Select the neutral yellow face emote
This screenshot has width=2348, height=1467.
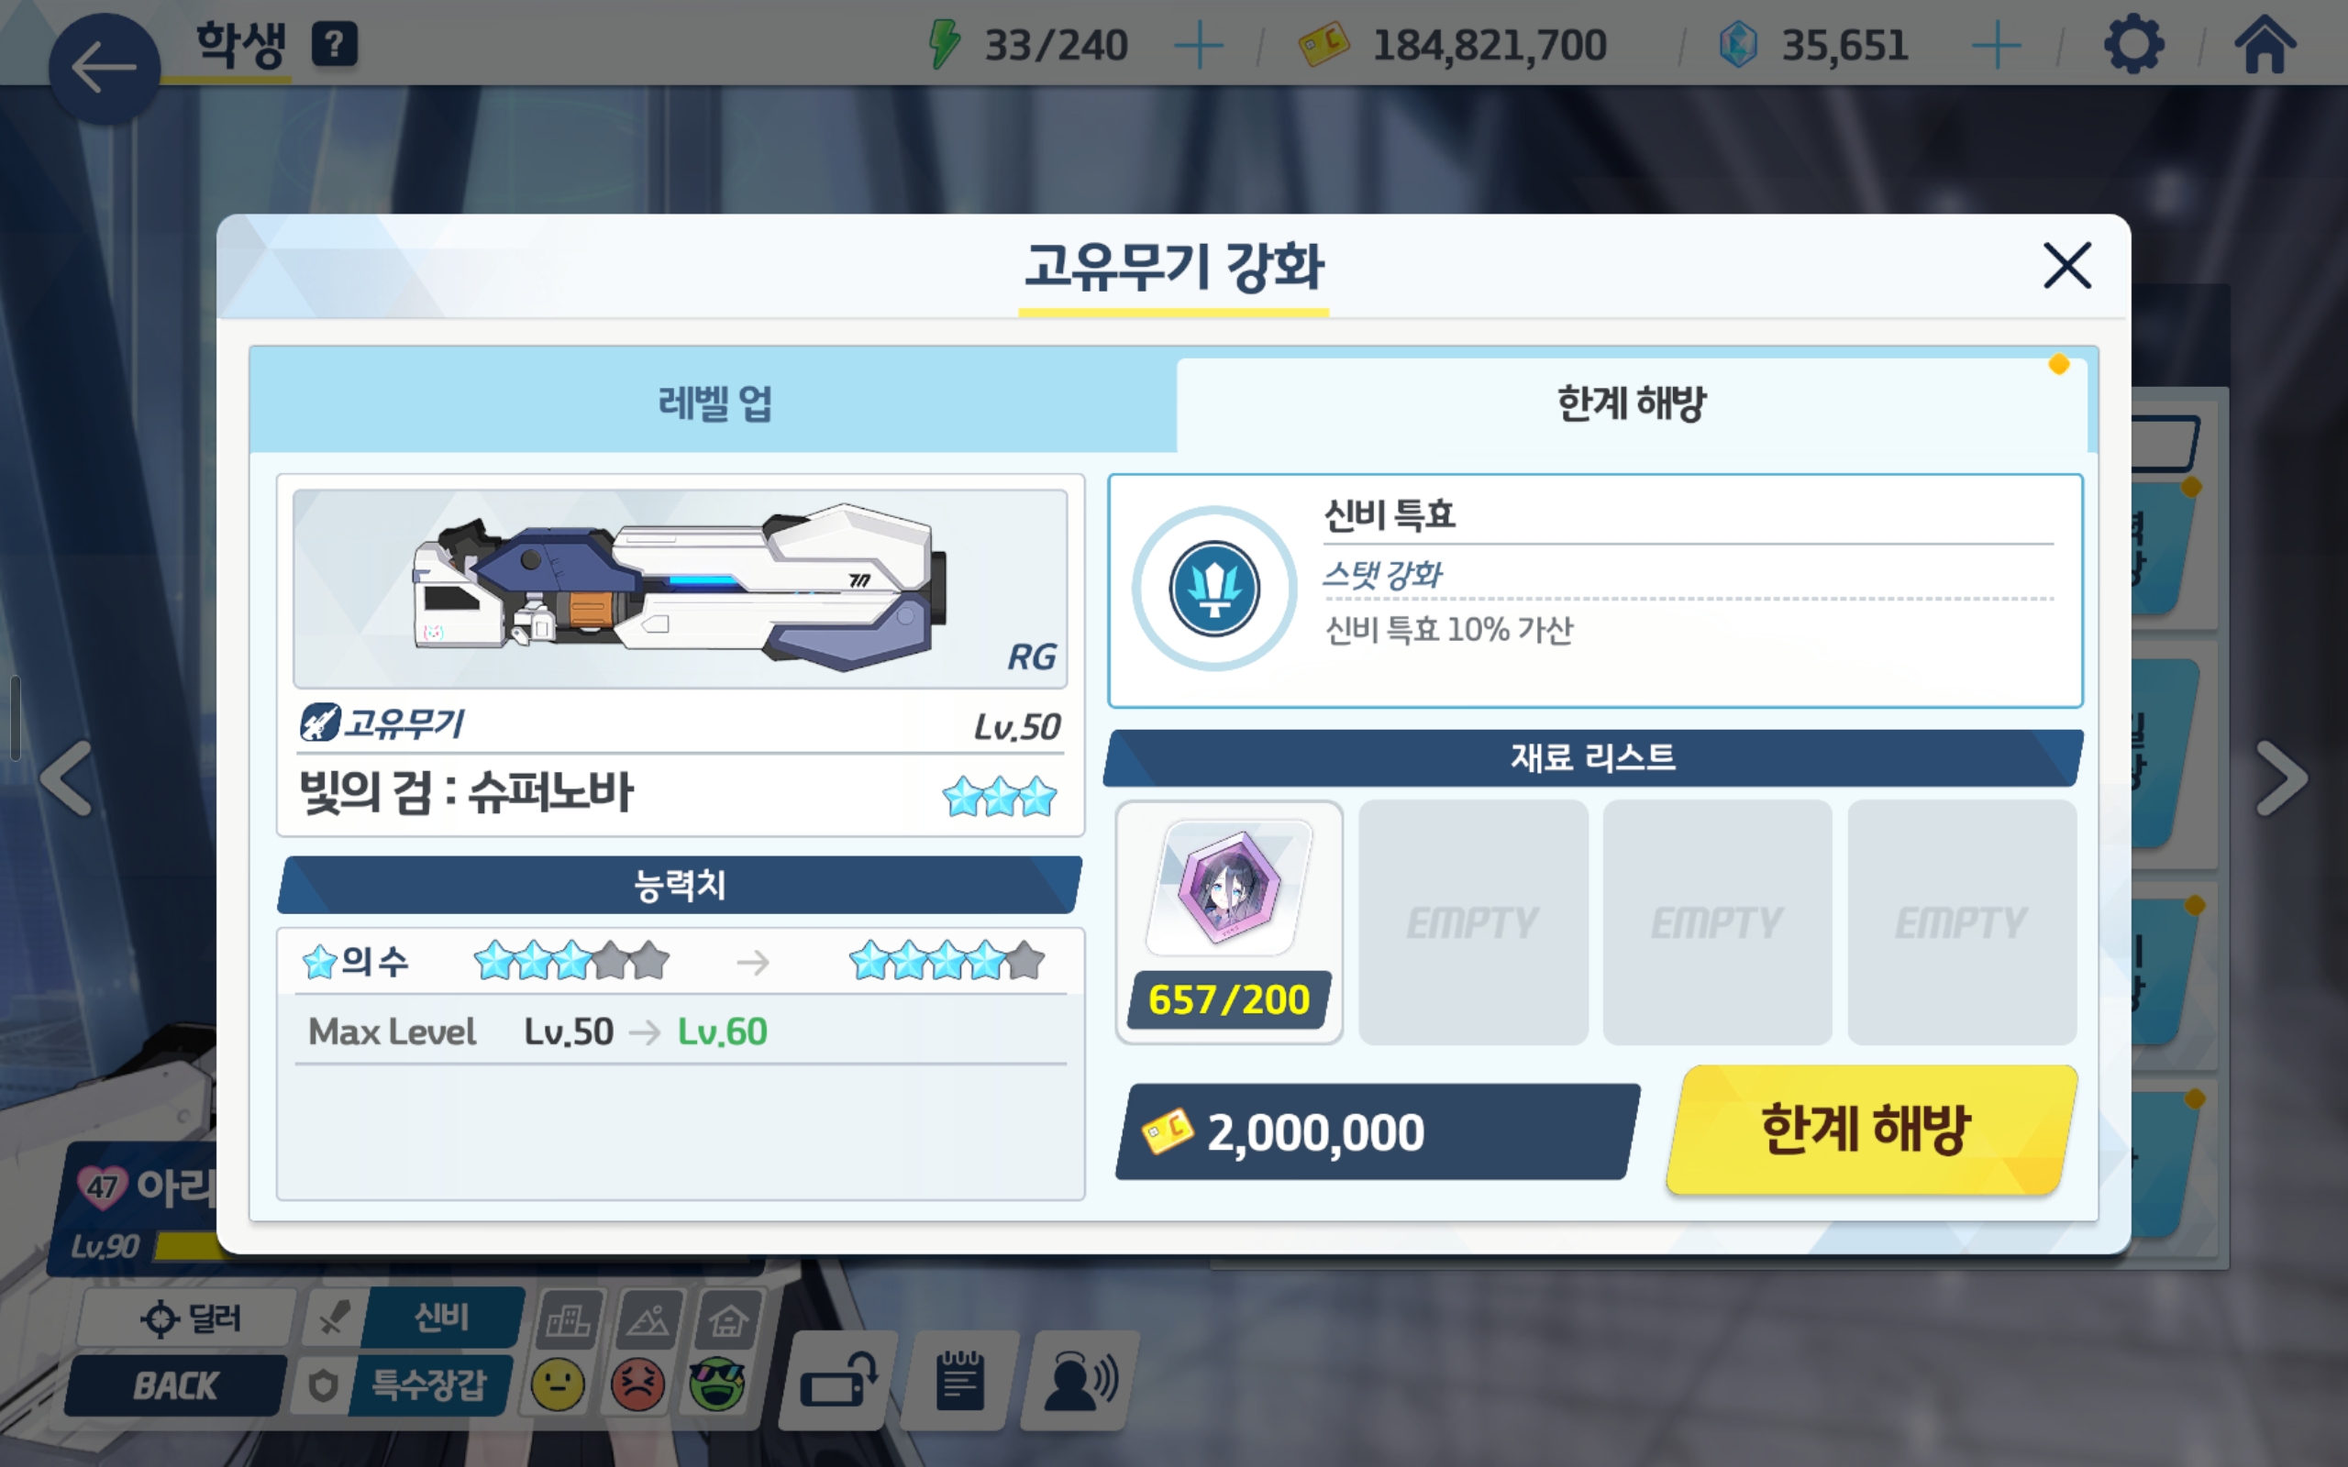558,1384
